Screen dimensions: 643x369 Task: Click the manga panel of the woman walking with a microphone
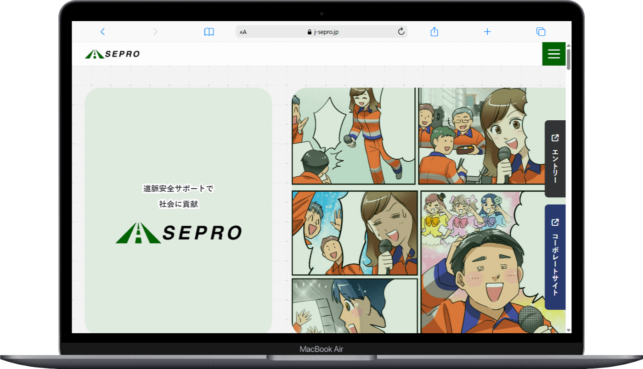pyautogui.click(x=354, y=136)
